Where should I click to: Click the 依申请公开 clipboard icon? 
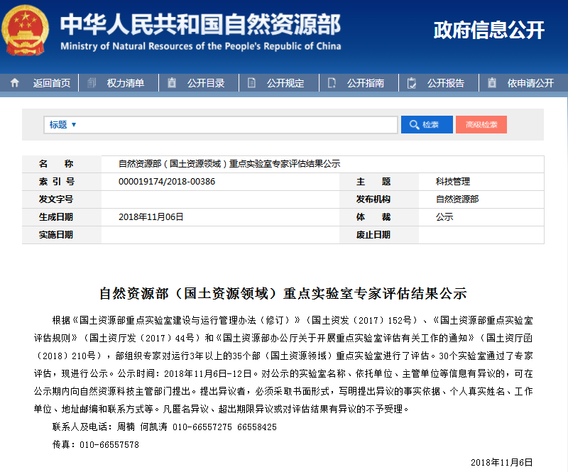click(x=492, y=83)
